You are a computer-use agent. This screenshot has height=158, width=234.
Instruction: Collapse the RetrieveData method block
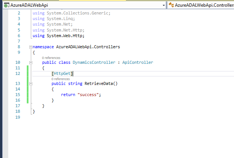point(31,84)
